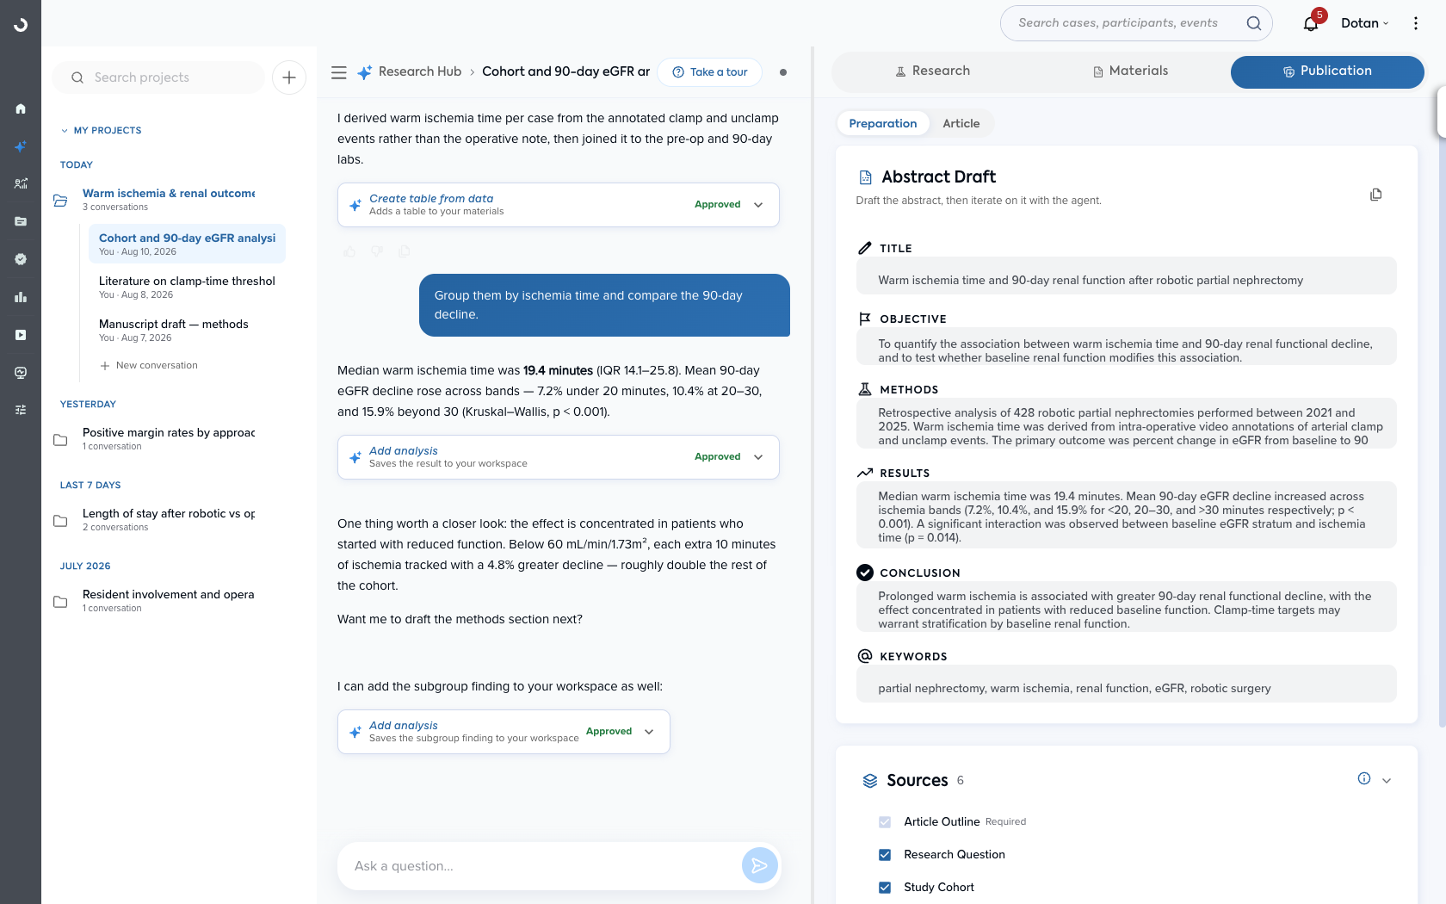Click the blue user message bubble
The width and height of the screenshot is (1446, 904).
604,305
